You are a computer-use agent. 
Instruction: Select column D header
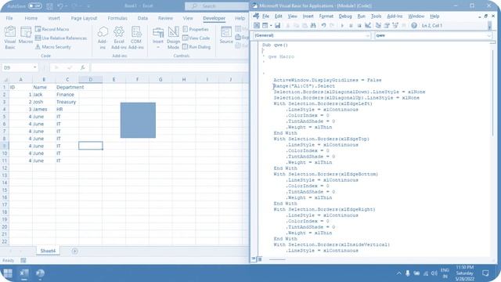[x=91, y=80]
